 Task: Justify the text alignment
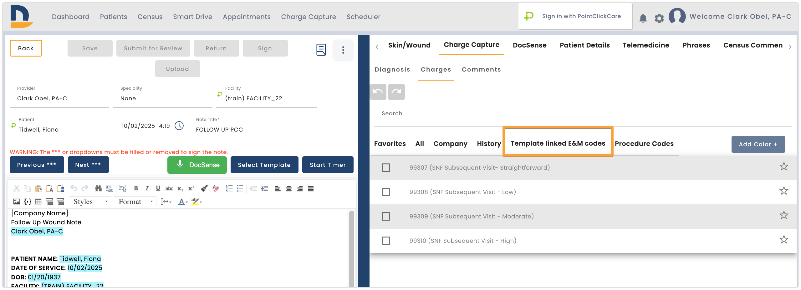pyautogui.click(x=311, y=188)
